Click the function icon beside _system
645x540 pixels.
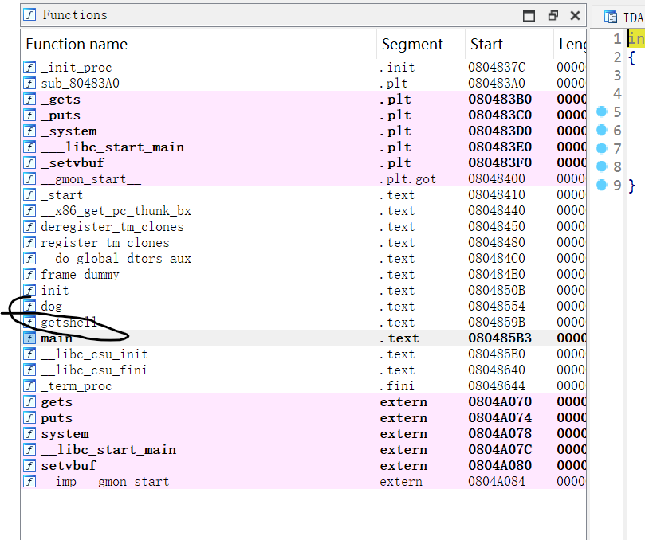(30, 131)
